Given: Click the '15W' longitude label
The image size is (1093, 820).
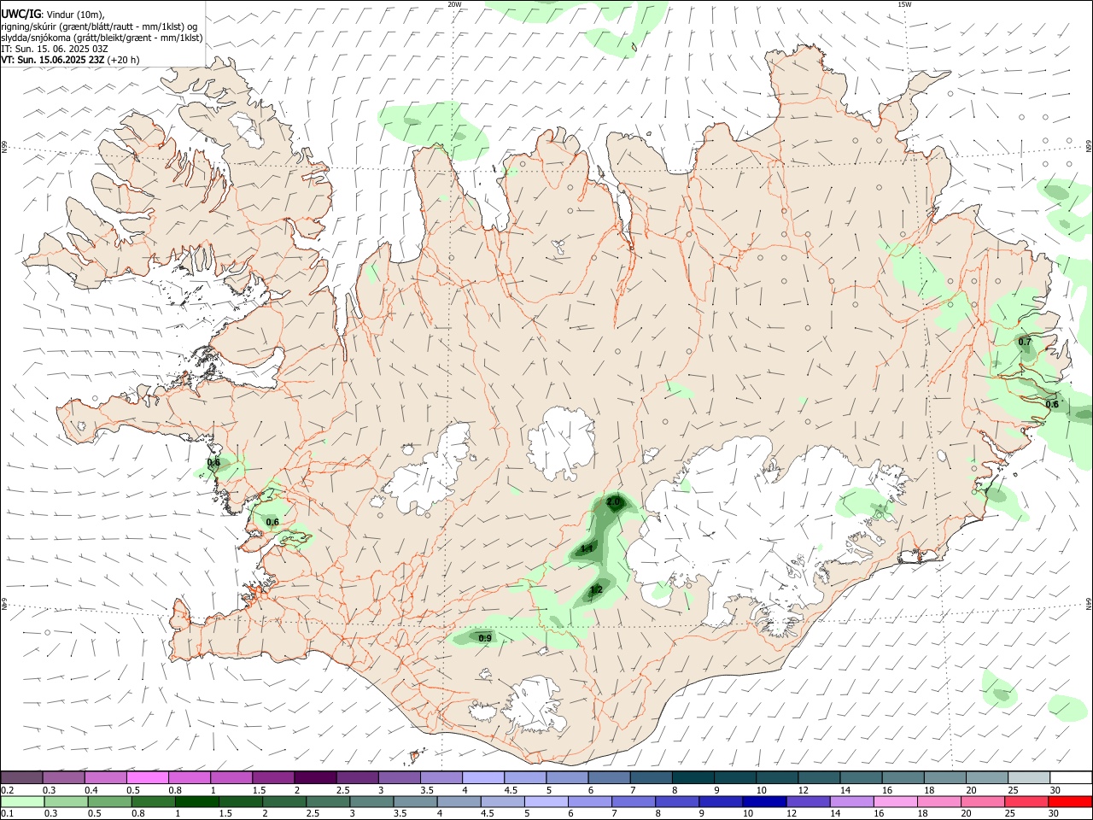Looking at the screenshot, I should 904,4.
